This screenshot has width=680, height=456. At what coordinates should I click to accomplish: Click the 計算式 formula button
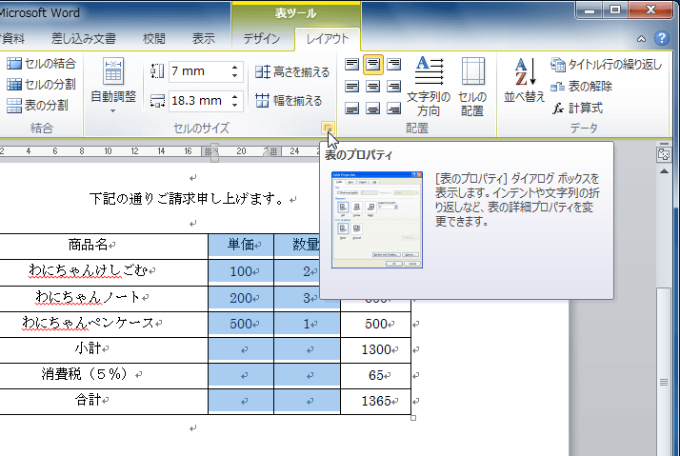tap(578, 108)
